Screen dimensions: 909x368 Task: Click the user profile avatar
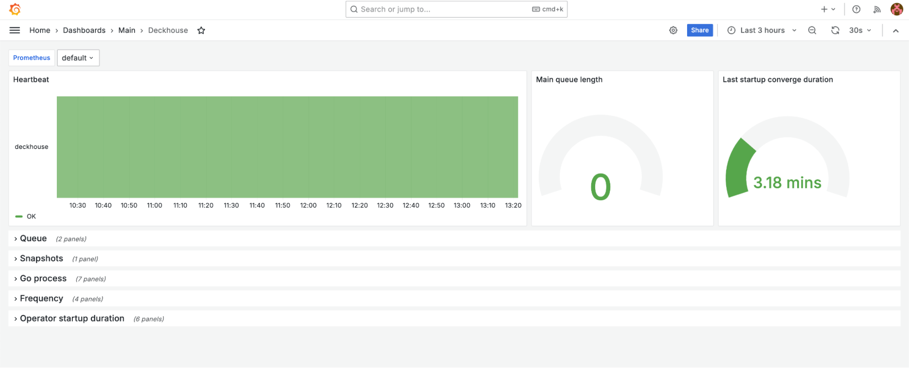coord(896,9)
